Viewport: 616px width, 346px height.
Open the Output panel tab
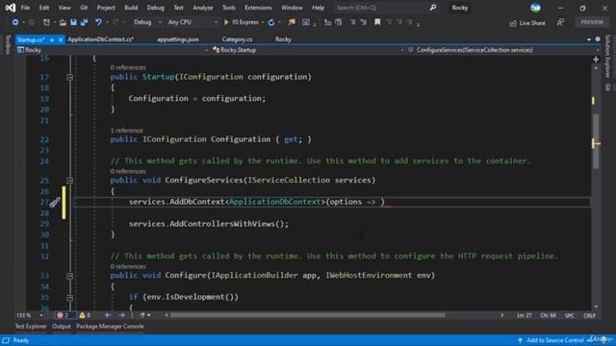(x=62, y=327)
